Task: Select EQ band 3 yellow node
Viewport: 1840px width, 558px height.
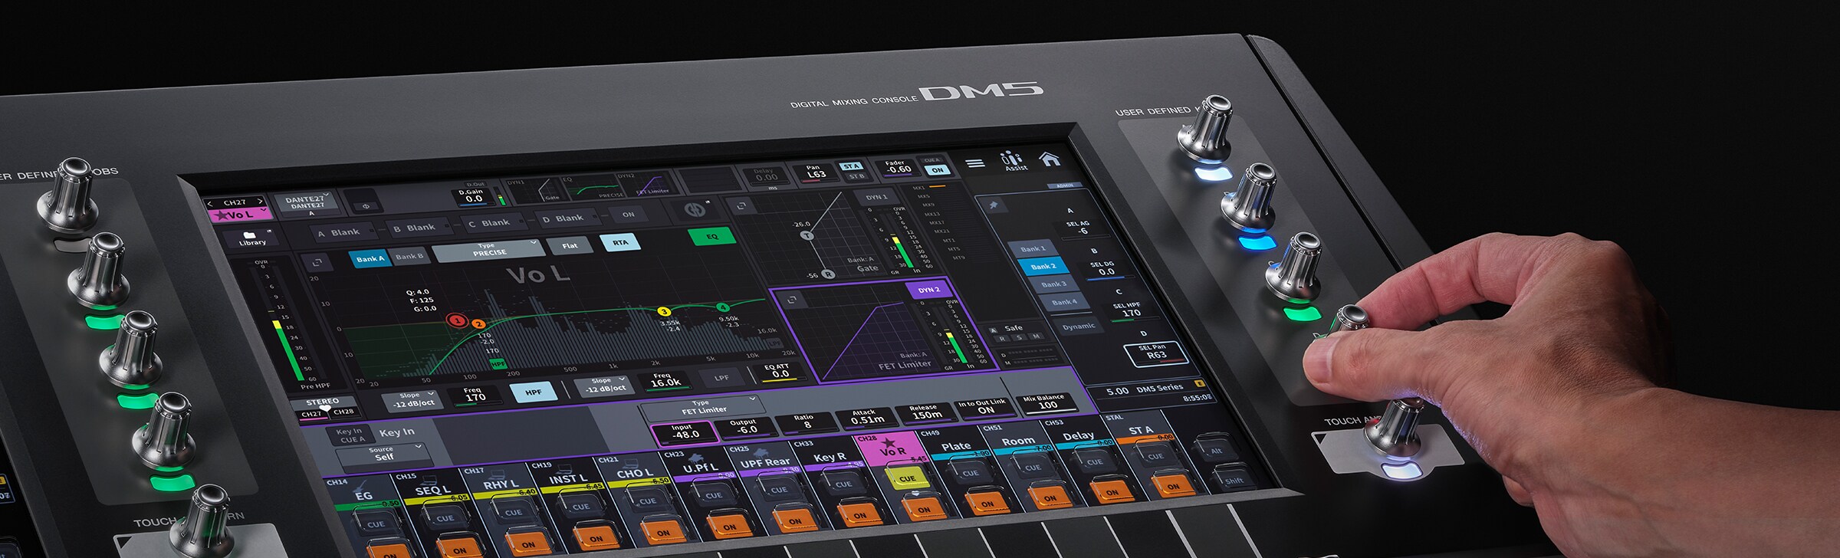Action: 664,311
